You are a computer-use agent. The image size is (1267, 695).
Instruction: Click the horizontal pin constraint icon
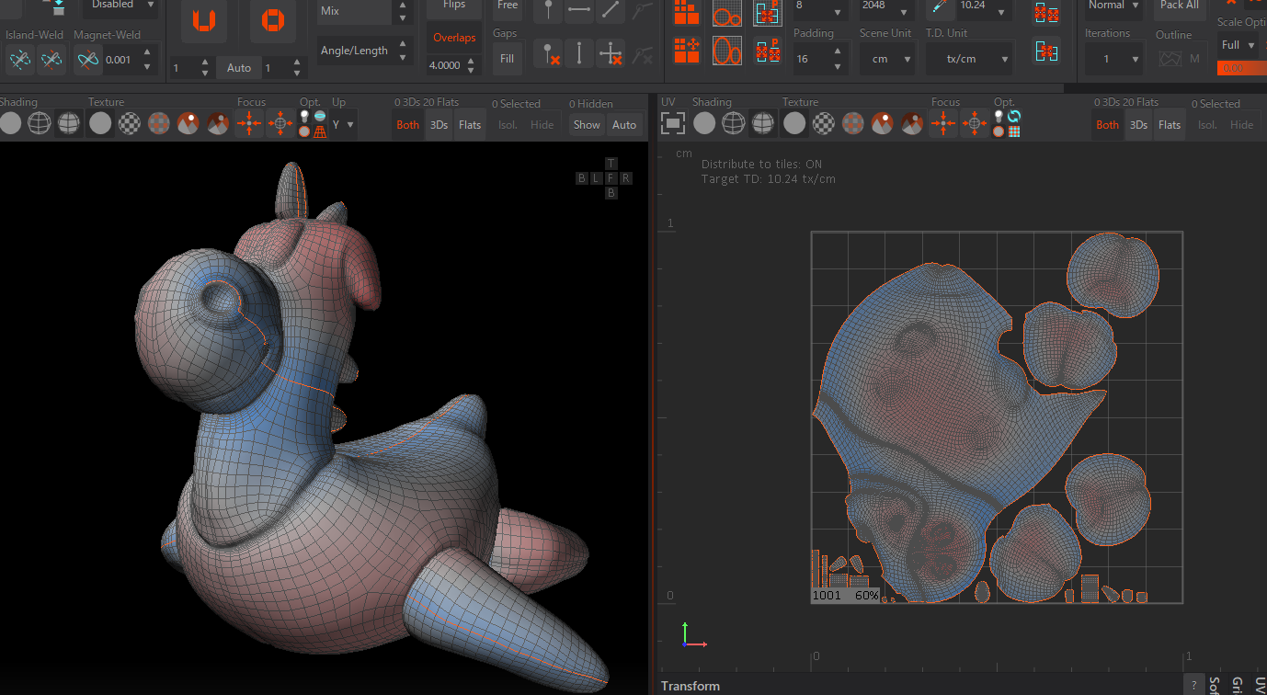click(579, 10)
